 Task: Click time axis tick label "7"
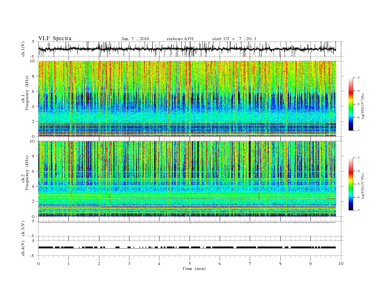pos(250,264)
